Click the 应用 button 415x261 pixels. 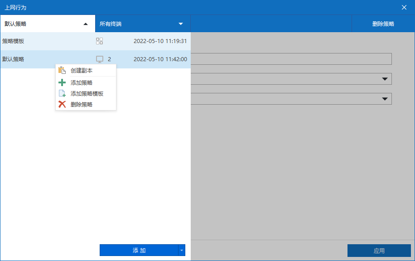tap(379, 251)
